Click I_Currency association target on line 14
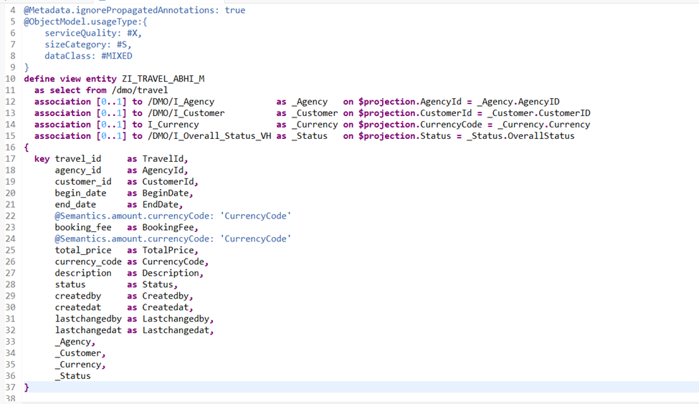The height and width of the screenshot is (404, 699). [173, 124]
